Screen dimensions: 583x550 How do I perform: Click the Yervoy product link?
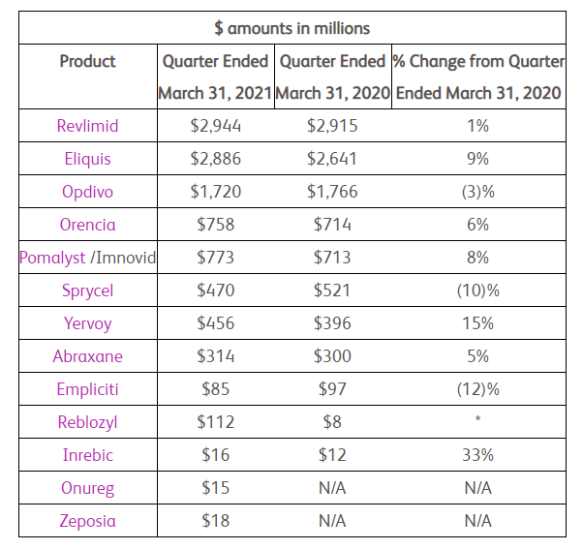point(87,323)
